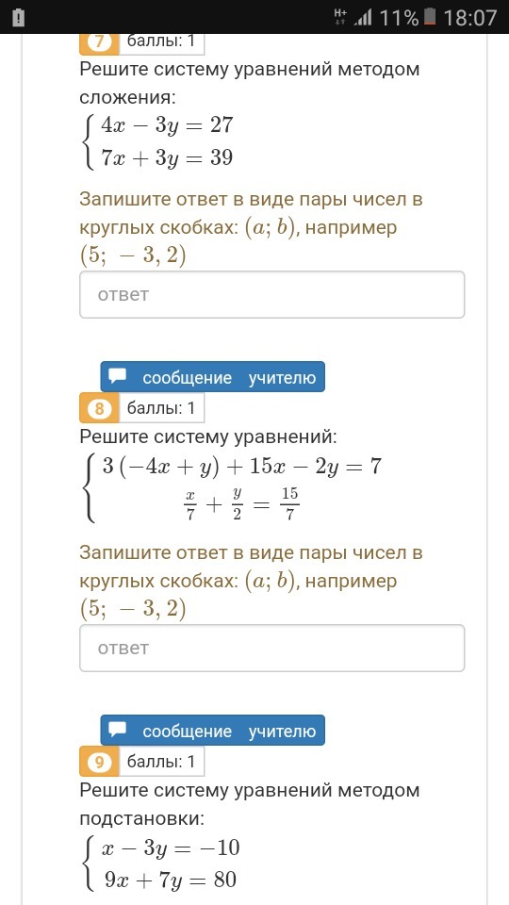Screen dimensions: 509x905
Task: Click the chat bubble icon above question 9
Action: 118,731
